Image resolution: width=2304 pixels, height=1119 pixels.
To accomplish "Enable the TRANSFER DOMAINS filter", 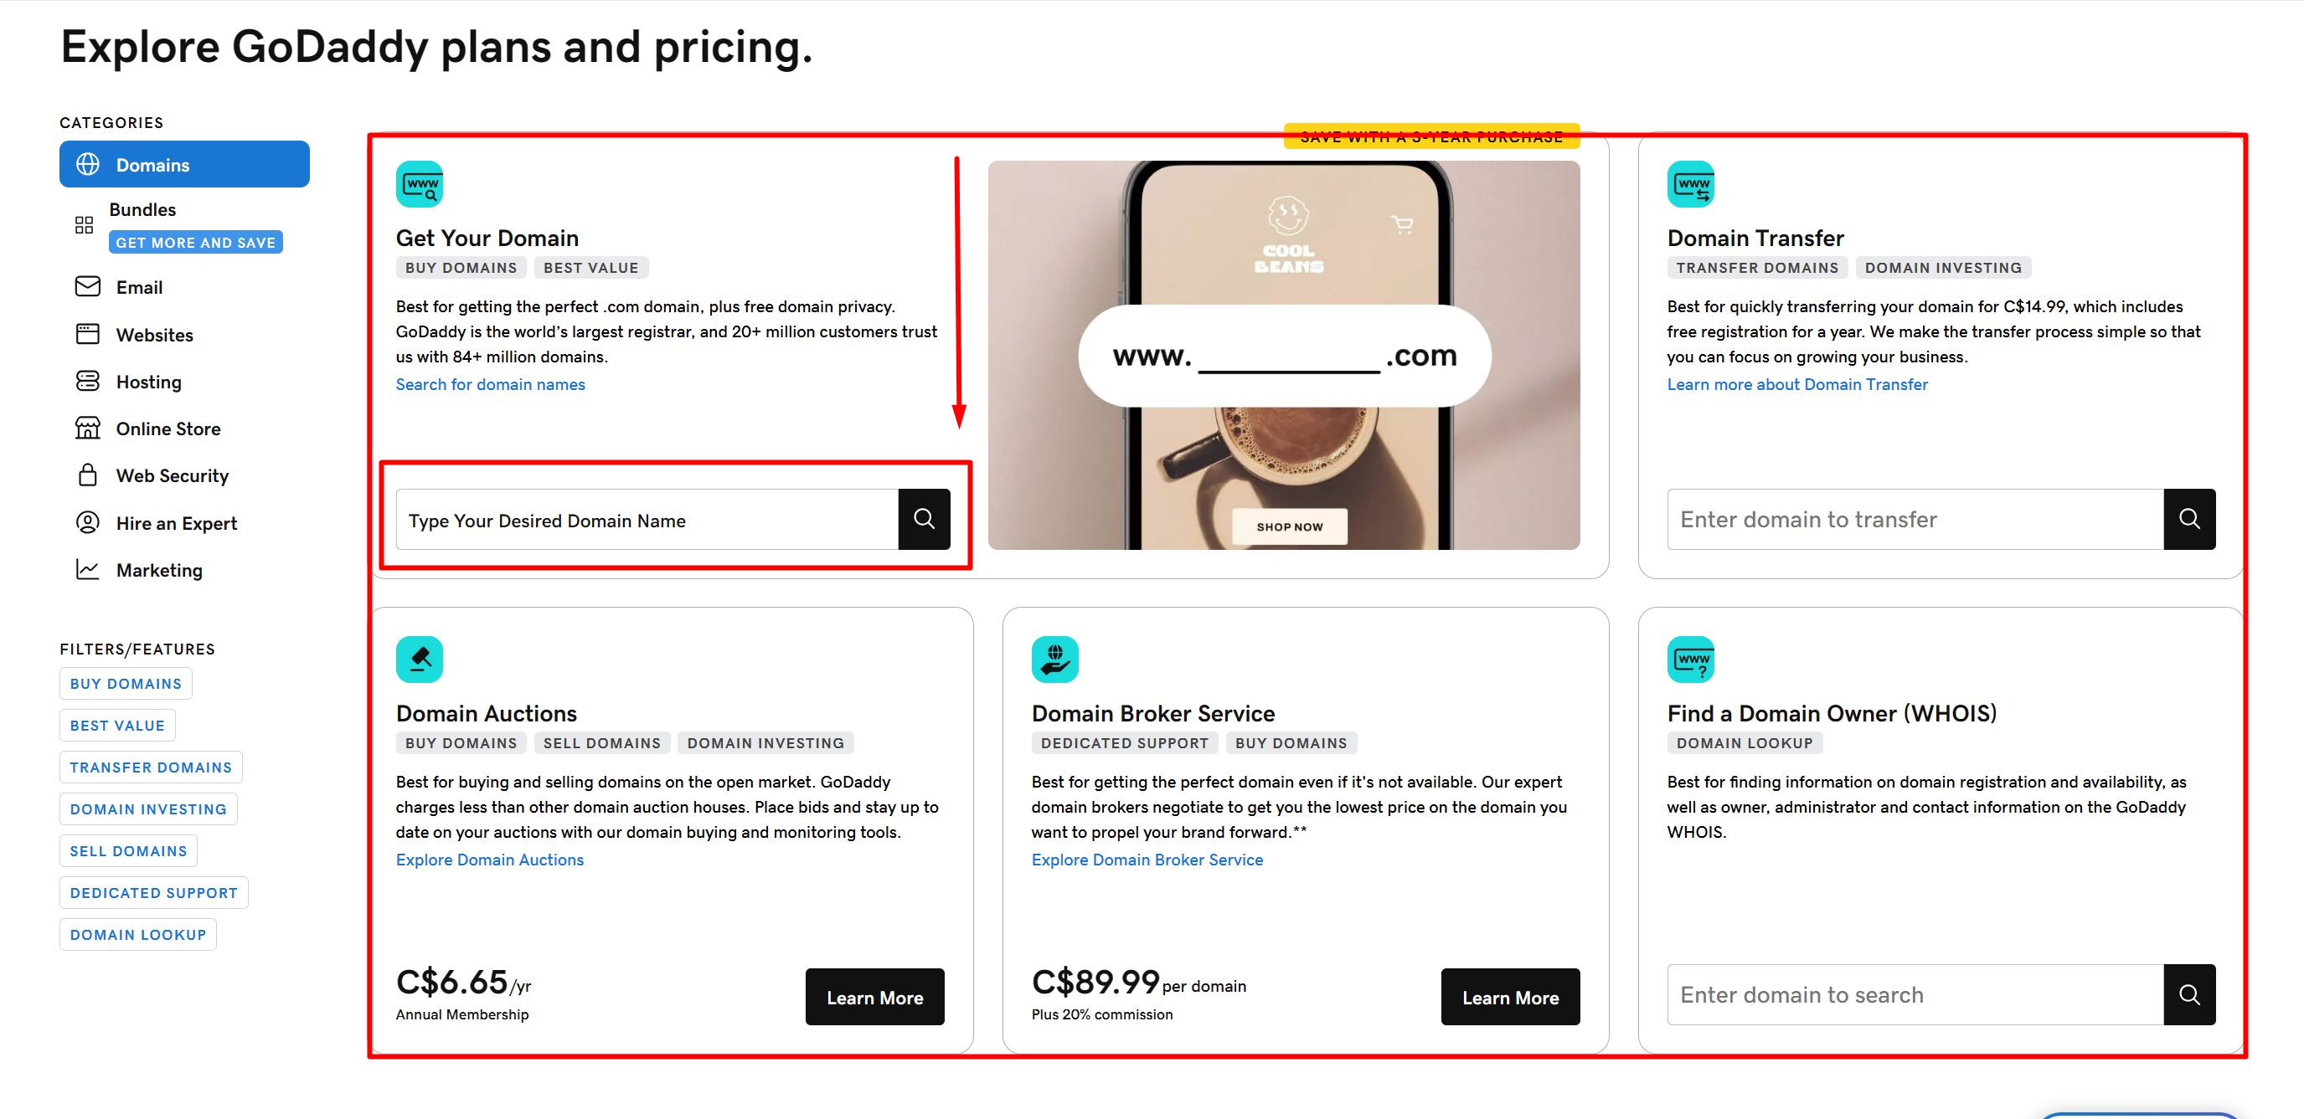I will [x=149, y=767].
